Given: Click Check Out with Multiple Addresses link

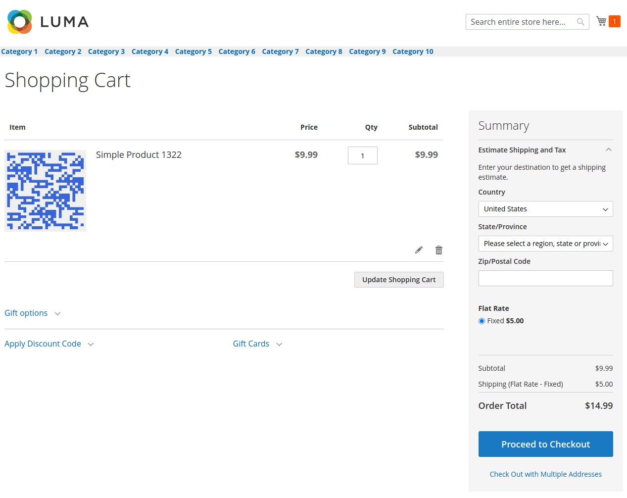Looking at the screenshot, I should 545,474.
